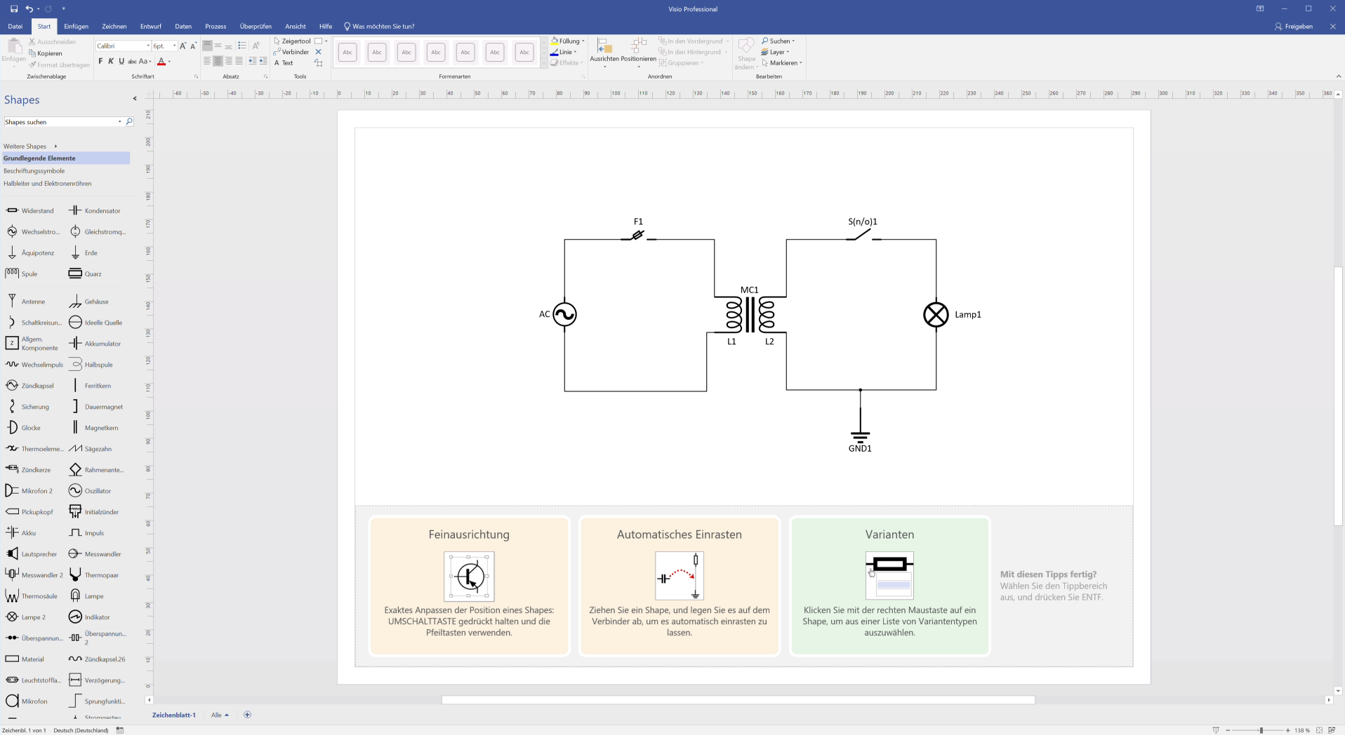This screenshot has width=1345, height=735.
Task: Open the Calibri font dropdown
Action: (148, 46)
